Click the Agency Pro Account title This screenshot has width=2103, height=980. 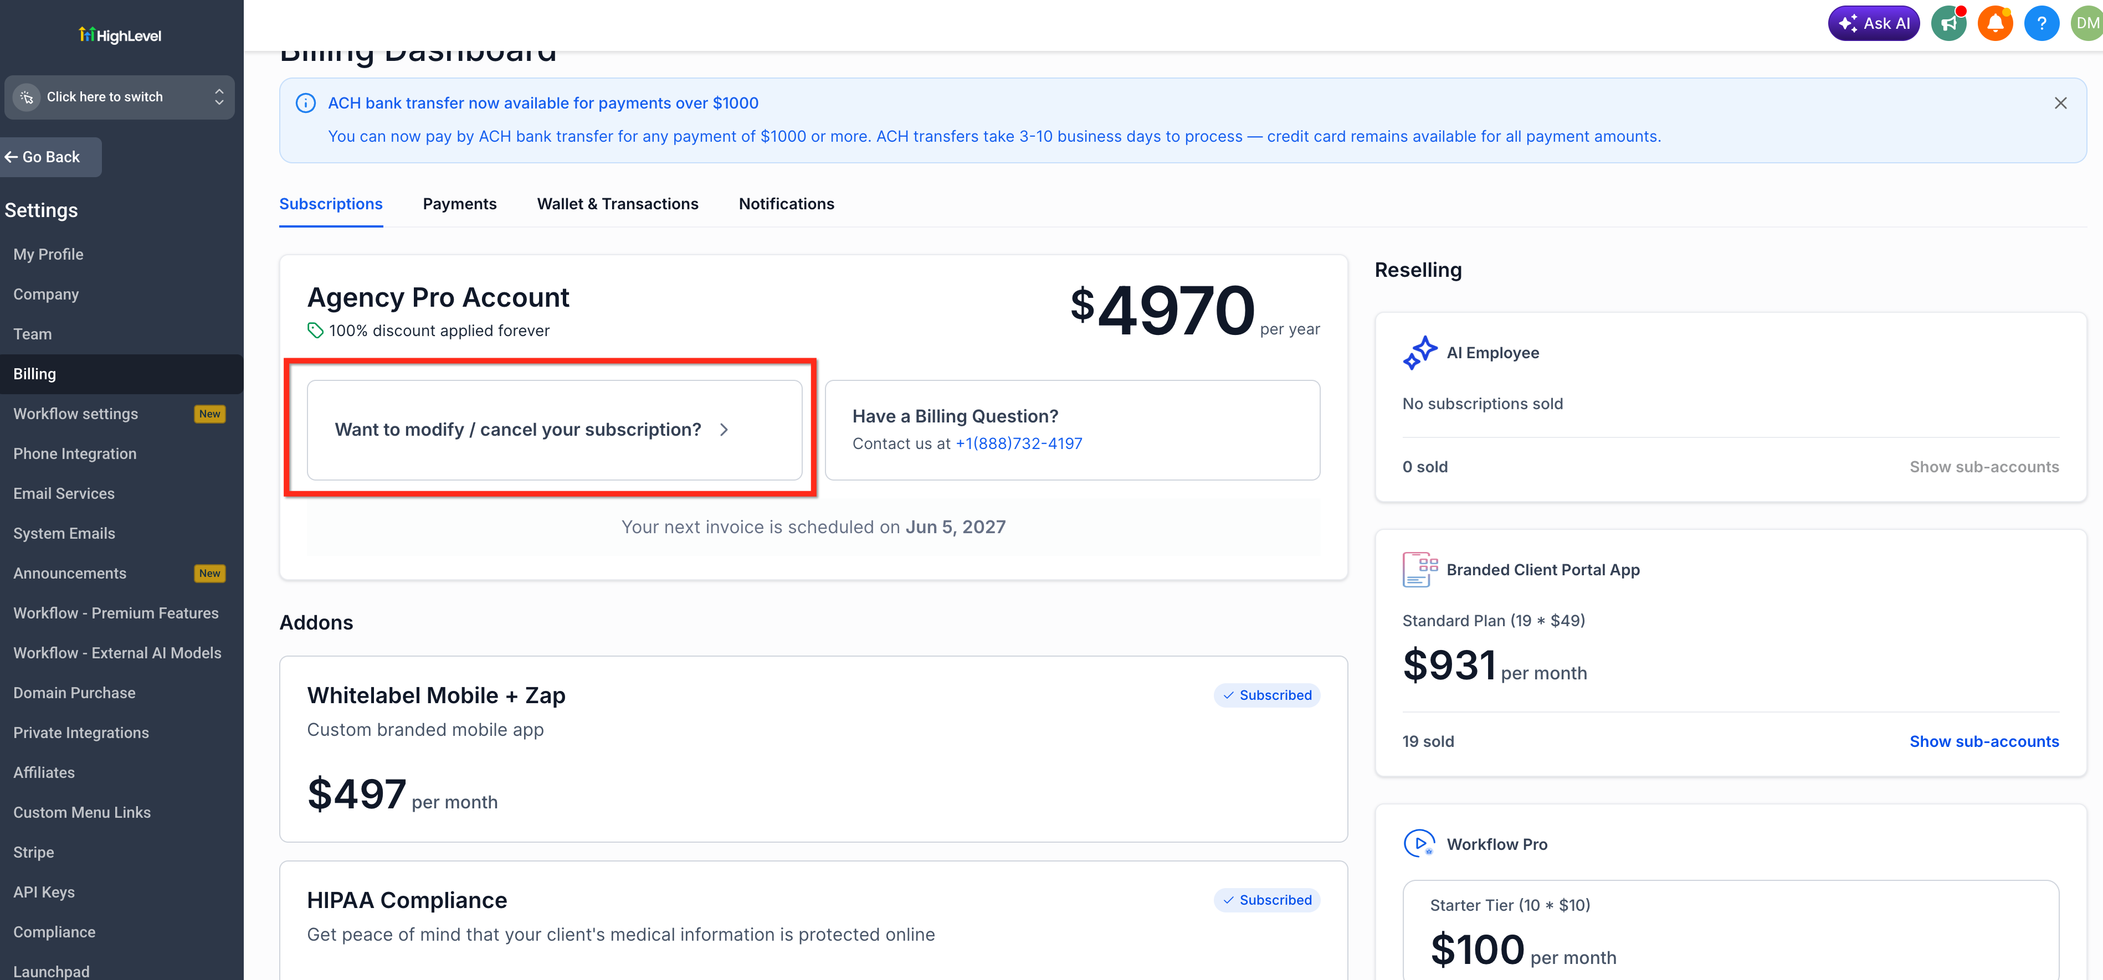point(438,298)
